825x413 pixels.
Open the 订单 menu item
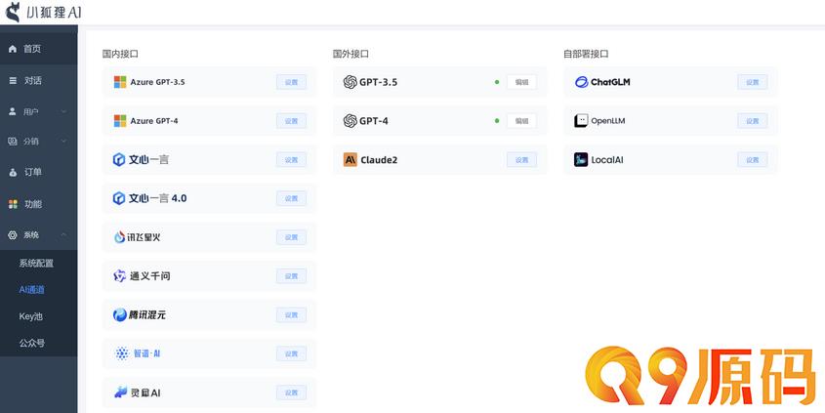pos(38,173)
